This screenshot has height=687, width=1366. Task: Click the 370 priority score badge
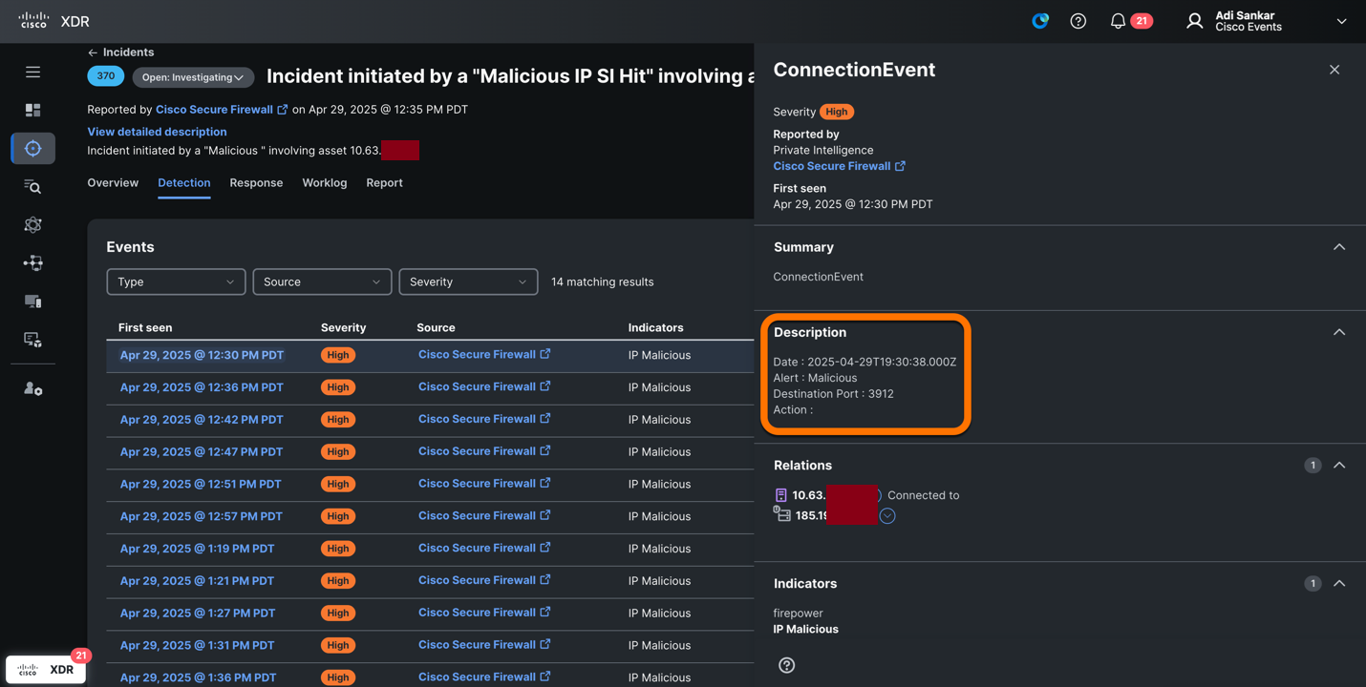(x=106, y=76)
